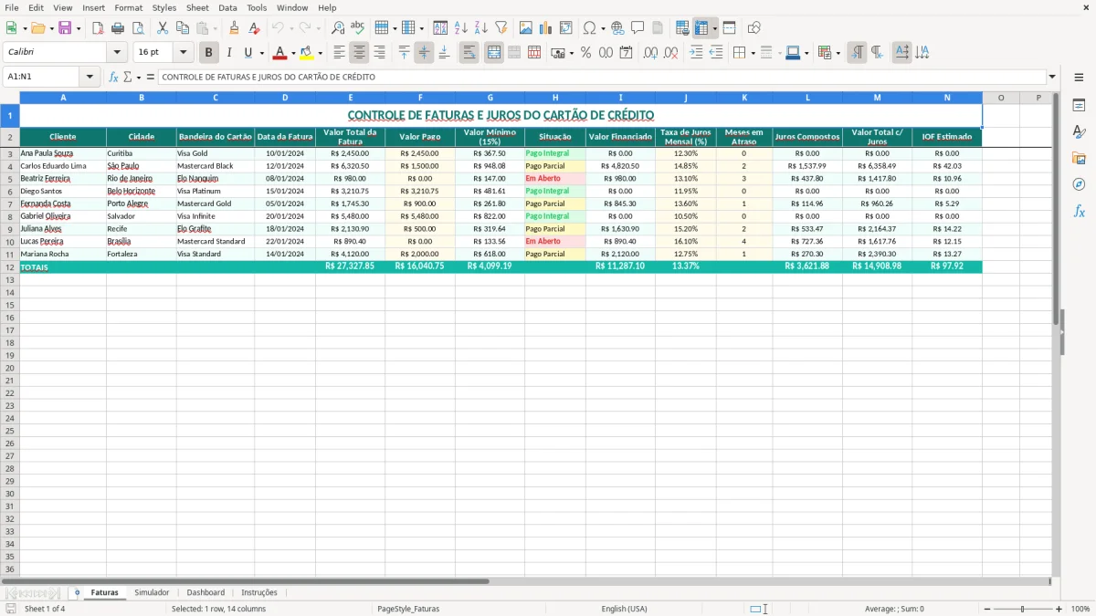The width and height of the screenshot is (1096, 616).
Task: Select column header E
Action: (351, 97)
